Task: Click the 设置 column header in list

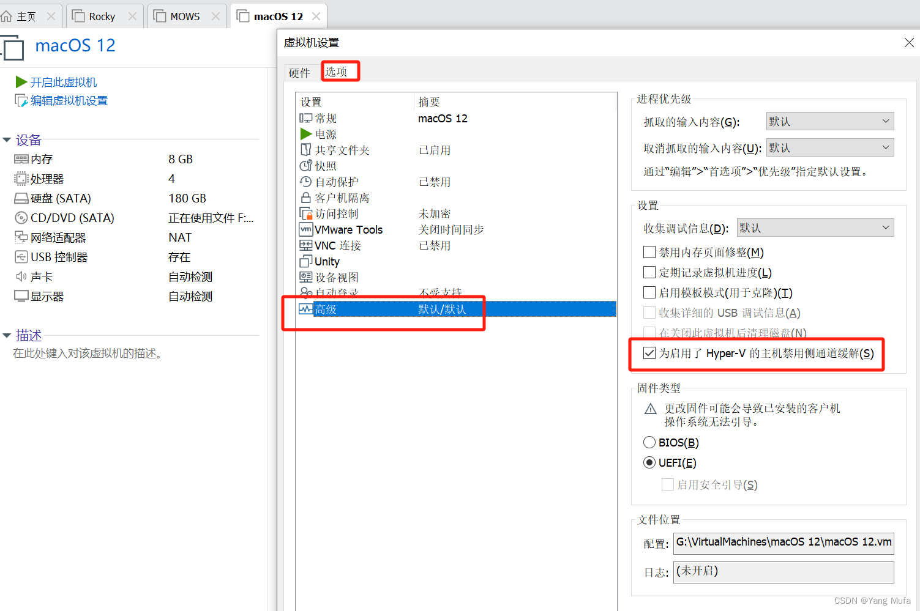Action: tap(311, 102)
